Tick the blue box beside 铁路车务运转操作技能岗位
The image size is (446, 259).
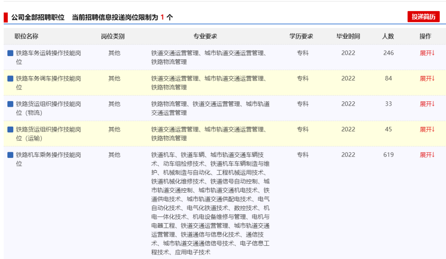point(10,53)
